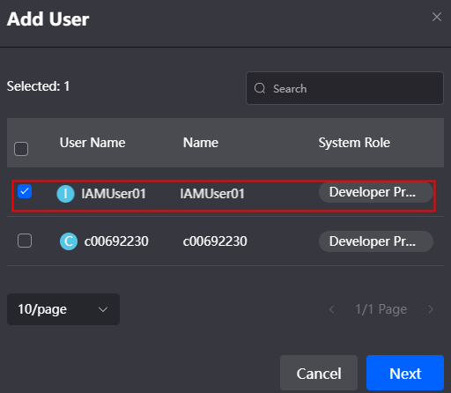Screen dimensions: 451x393
Task: Click the Cancel button
Action: 319,373
